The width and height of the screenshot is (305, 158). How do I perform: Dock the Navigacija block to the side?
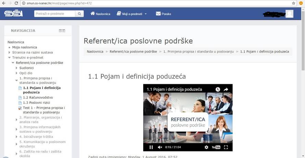(64, 31)
